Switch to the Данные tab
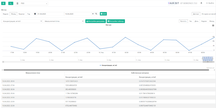Screen dimensions: 216x108 pos(196,14)
